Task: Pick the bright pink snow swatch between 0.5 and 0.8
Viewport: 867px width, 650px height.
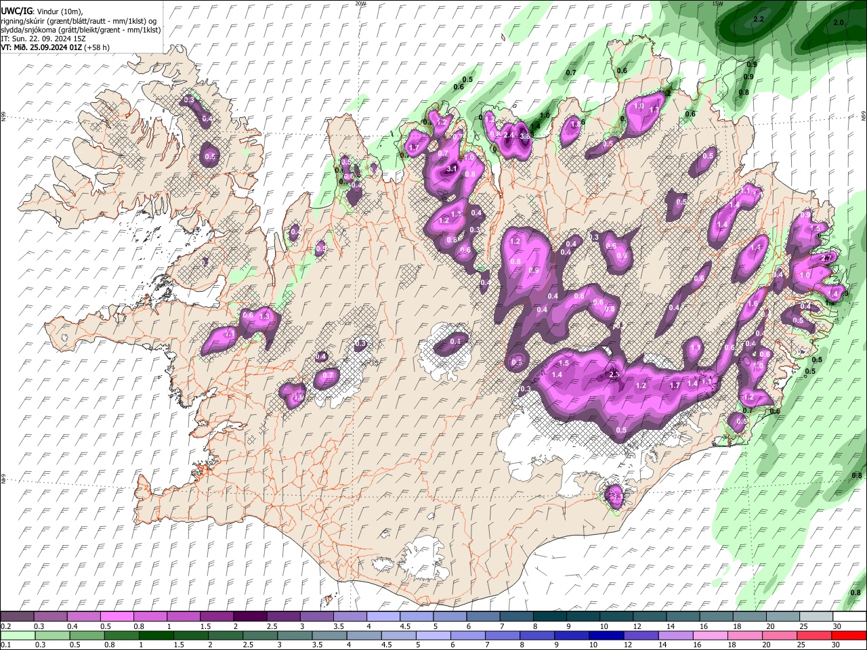Action: [x=117, y=617]
